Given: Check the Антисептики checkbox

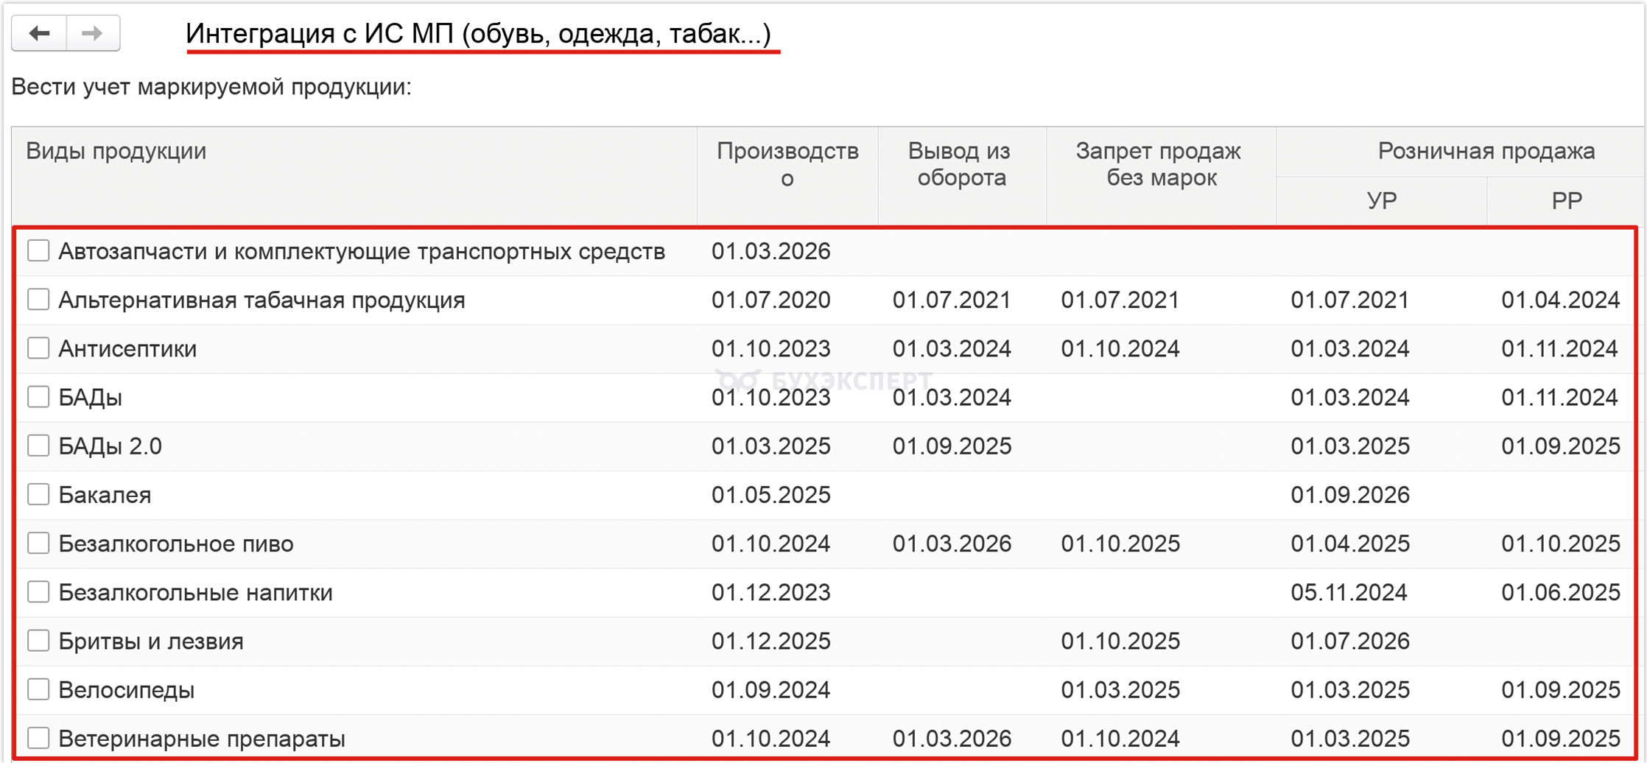Looking at the screenshot, I should pyautogui.click(x=38, y=348).
